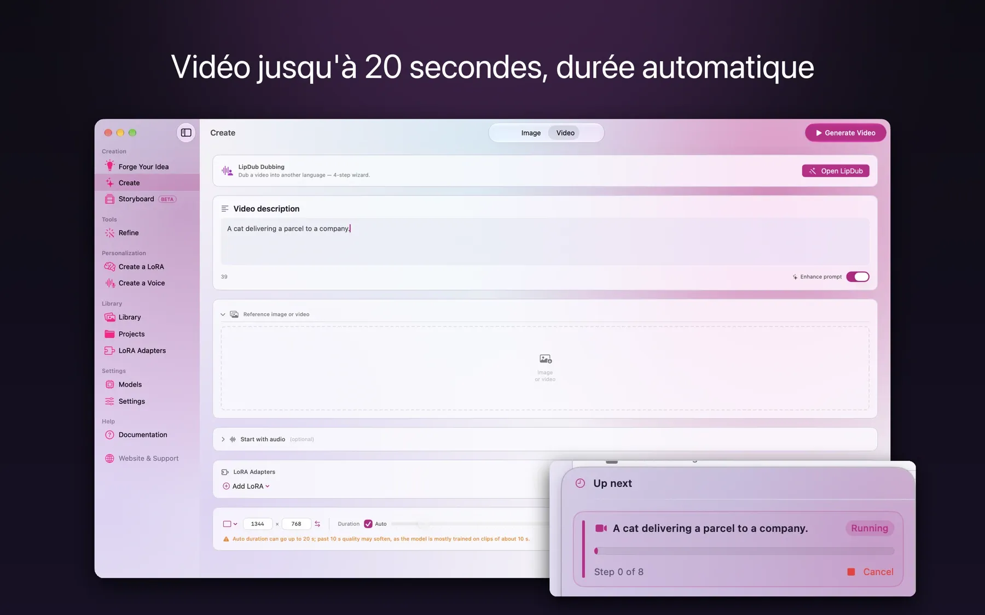Click the LoRA Adapters sidebar icon
The height and width of the screenshot is (615, 985).
coord(109,350)
